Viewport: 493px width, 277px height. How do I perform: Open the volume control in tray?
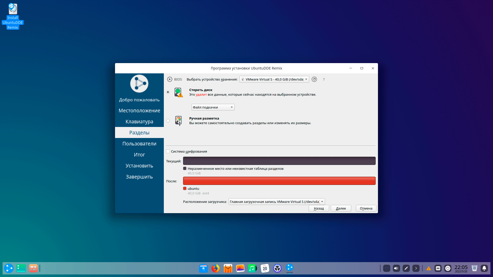[396, 268]
